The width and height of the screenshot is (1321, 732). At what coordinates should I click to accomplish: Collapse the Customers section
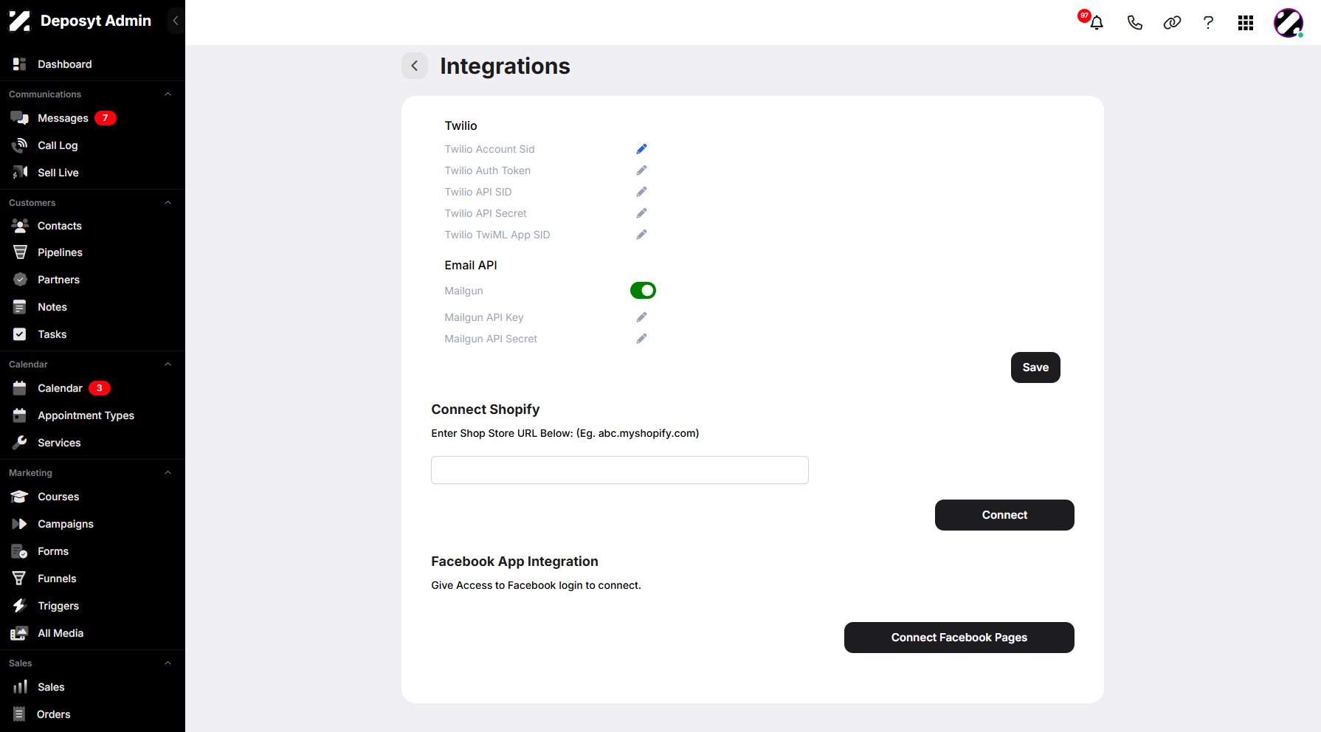[168, 203]
